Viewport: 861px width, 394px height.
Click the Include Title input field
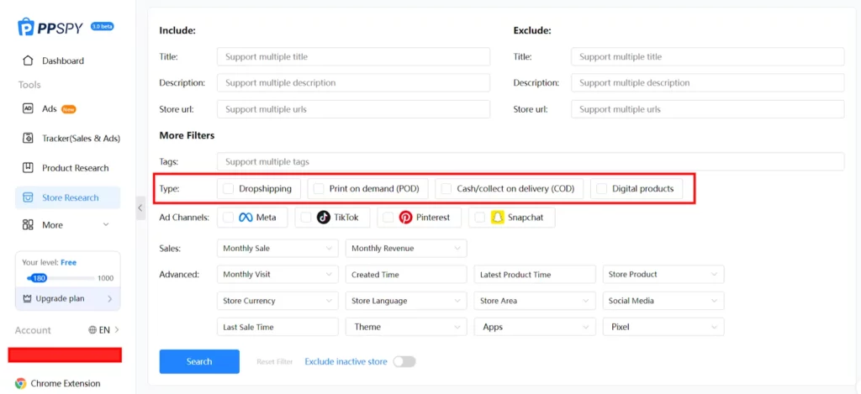pos(353,57)
